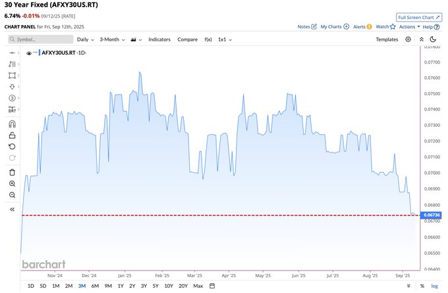Open the 3-Month period dropdown

pos(112,39)
